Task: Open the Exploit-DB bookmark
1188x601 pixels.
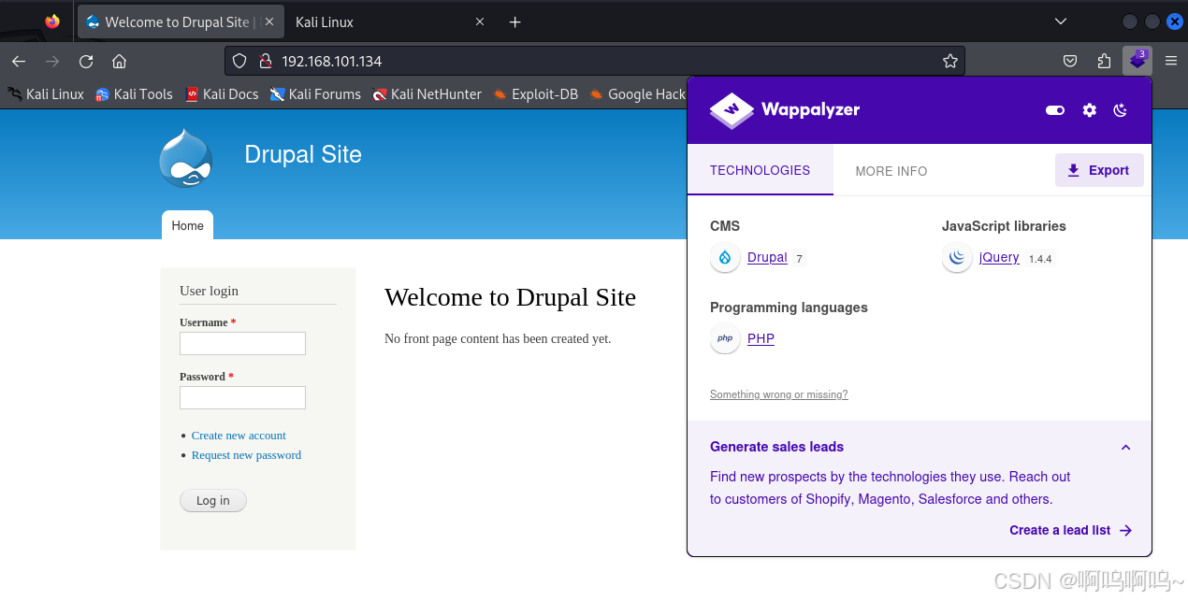Action: [535, 93]
